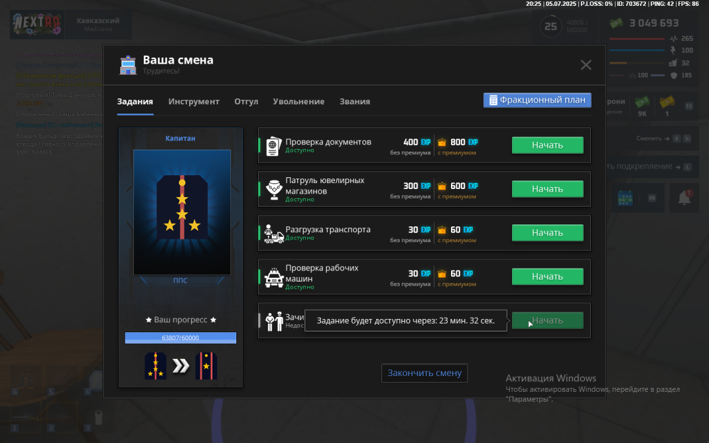This screenshot has height=443, width=709.
Task: Click the police car inspection icon
Action: pyautogui.click(x=274, y=278)
